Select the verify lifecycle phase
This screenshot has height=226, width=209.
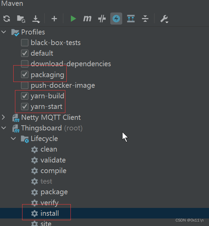[x=50, y=203]
